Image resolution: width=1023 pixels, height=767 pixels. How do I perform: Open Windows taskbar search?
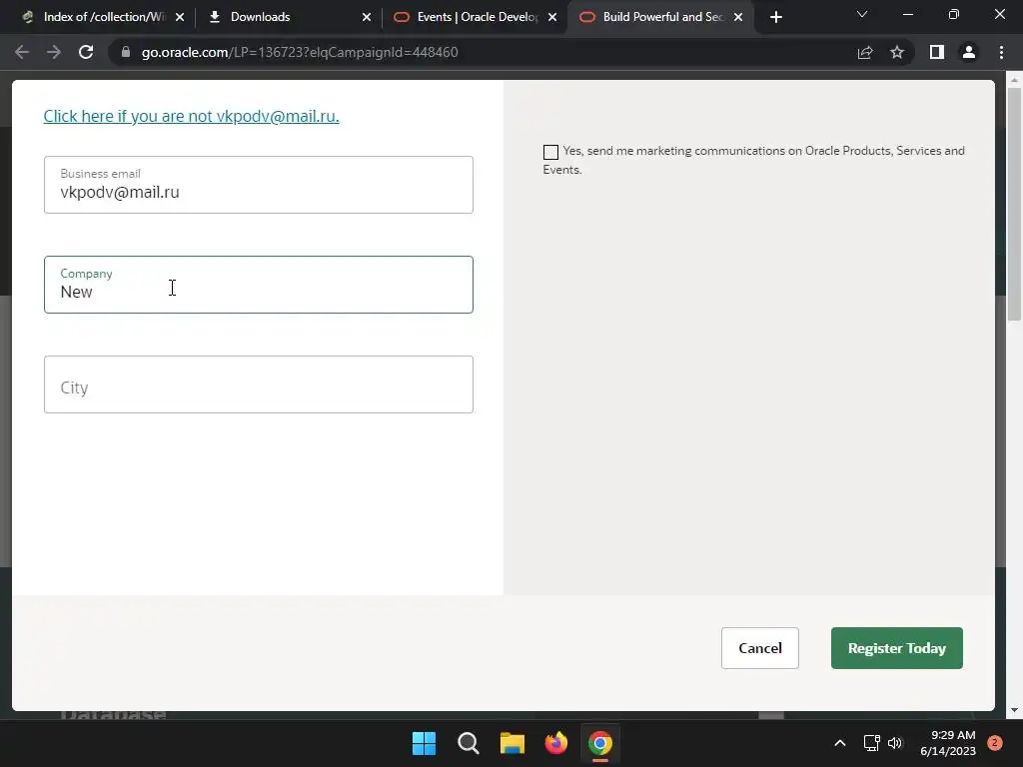(469, 743)
